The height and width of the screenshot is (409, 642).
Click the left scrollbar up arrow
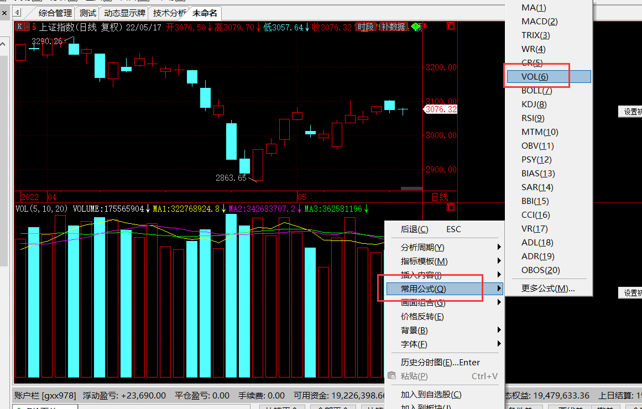pos(3,44)
